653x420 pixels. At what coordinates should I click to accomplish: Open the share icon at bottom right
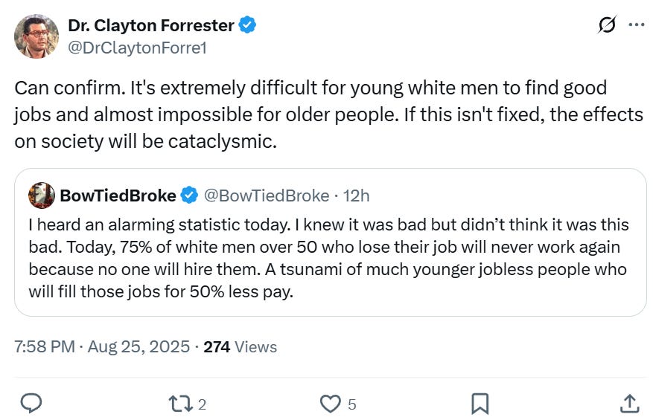pos(629,403)
